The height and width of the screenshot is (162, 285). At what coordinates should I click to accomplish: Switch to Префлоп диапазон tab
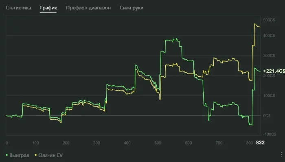coord(88,8)
